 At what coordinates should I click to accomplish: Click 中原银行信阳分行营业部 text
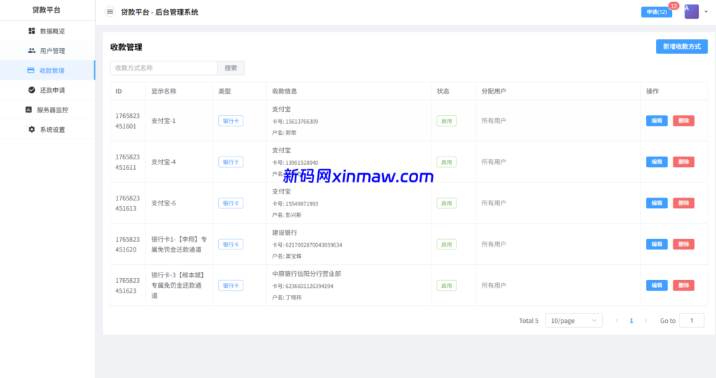click(306, 273)
